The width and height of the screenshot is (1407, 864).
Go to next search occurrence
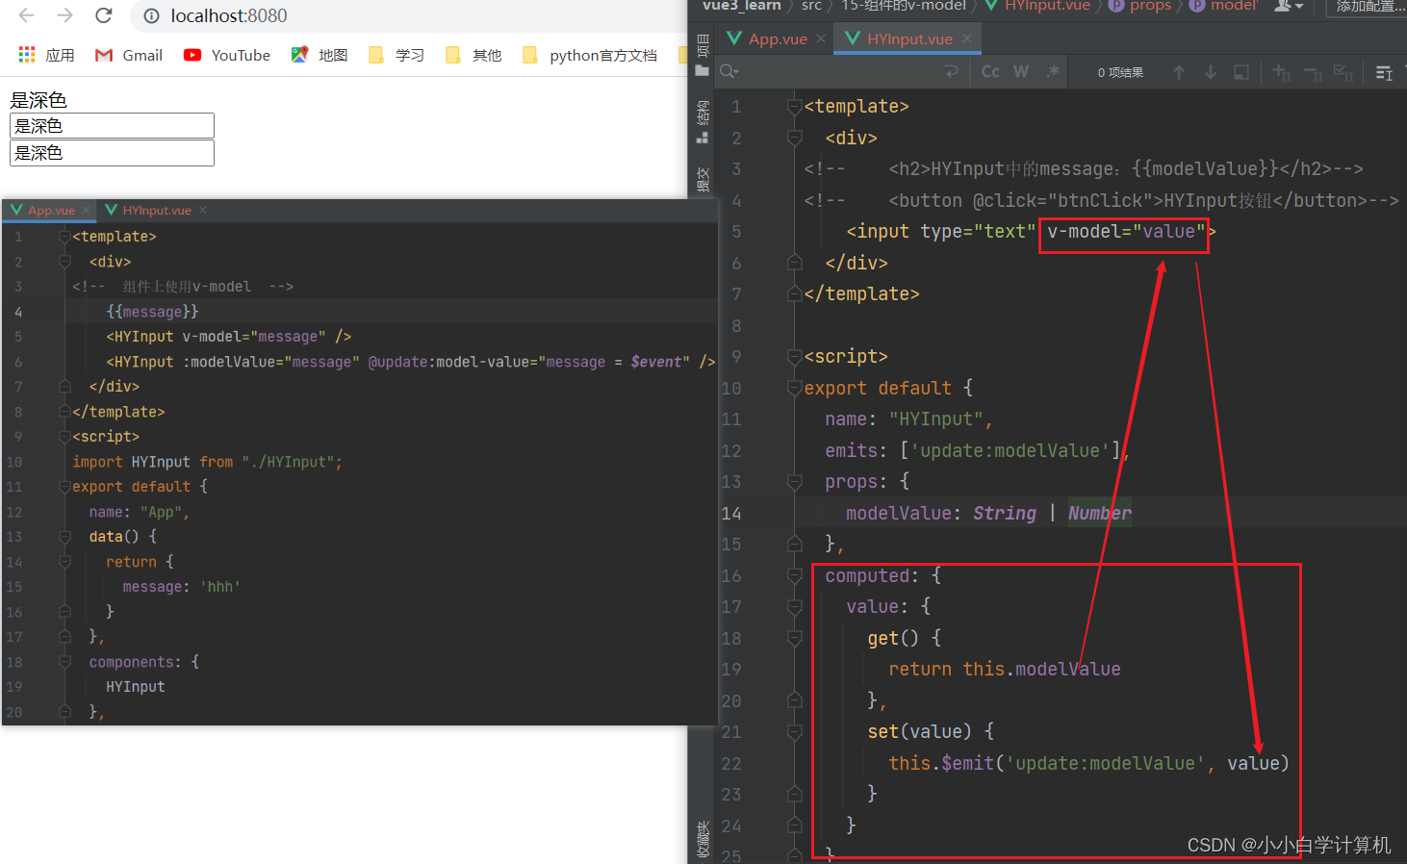pyautogui.click(x=1211, y=72)
